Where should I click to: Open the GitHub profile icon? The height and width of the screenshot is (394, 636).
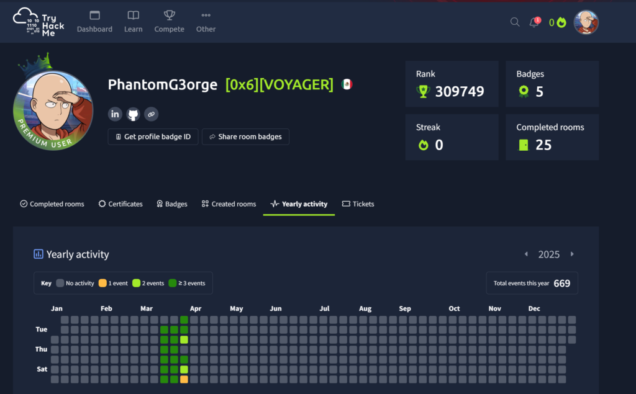tap(133, 114)
